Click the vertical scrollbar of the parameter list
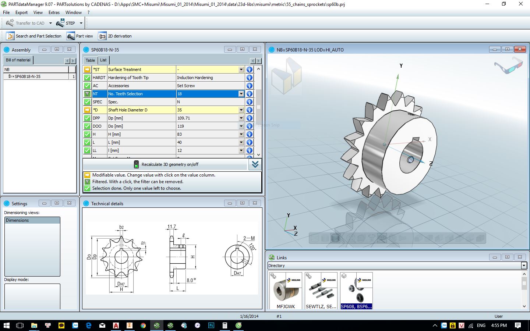 click(x=258, y=107)
